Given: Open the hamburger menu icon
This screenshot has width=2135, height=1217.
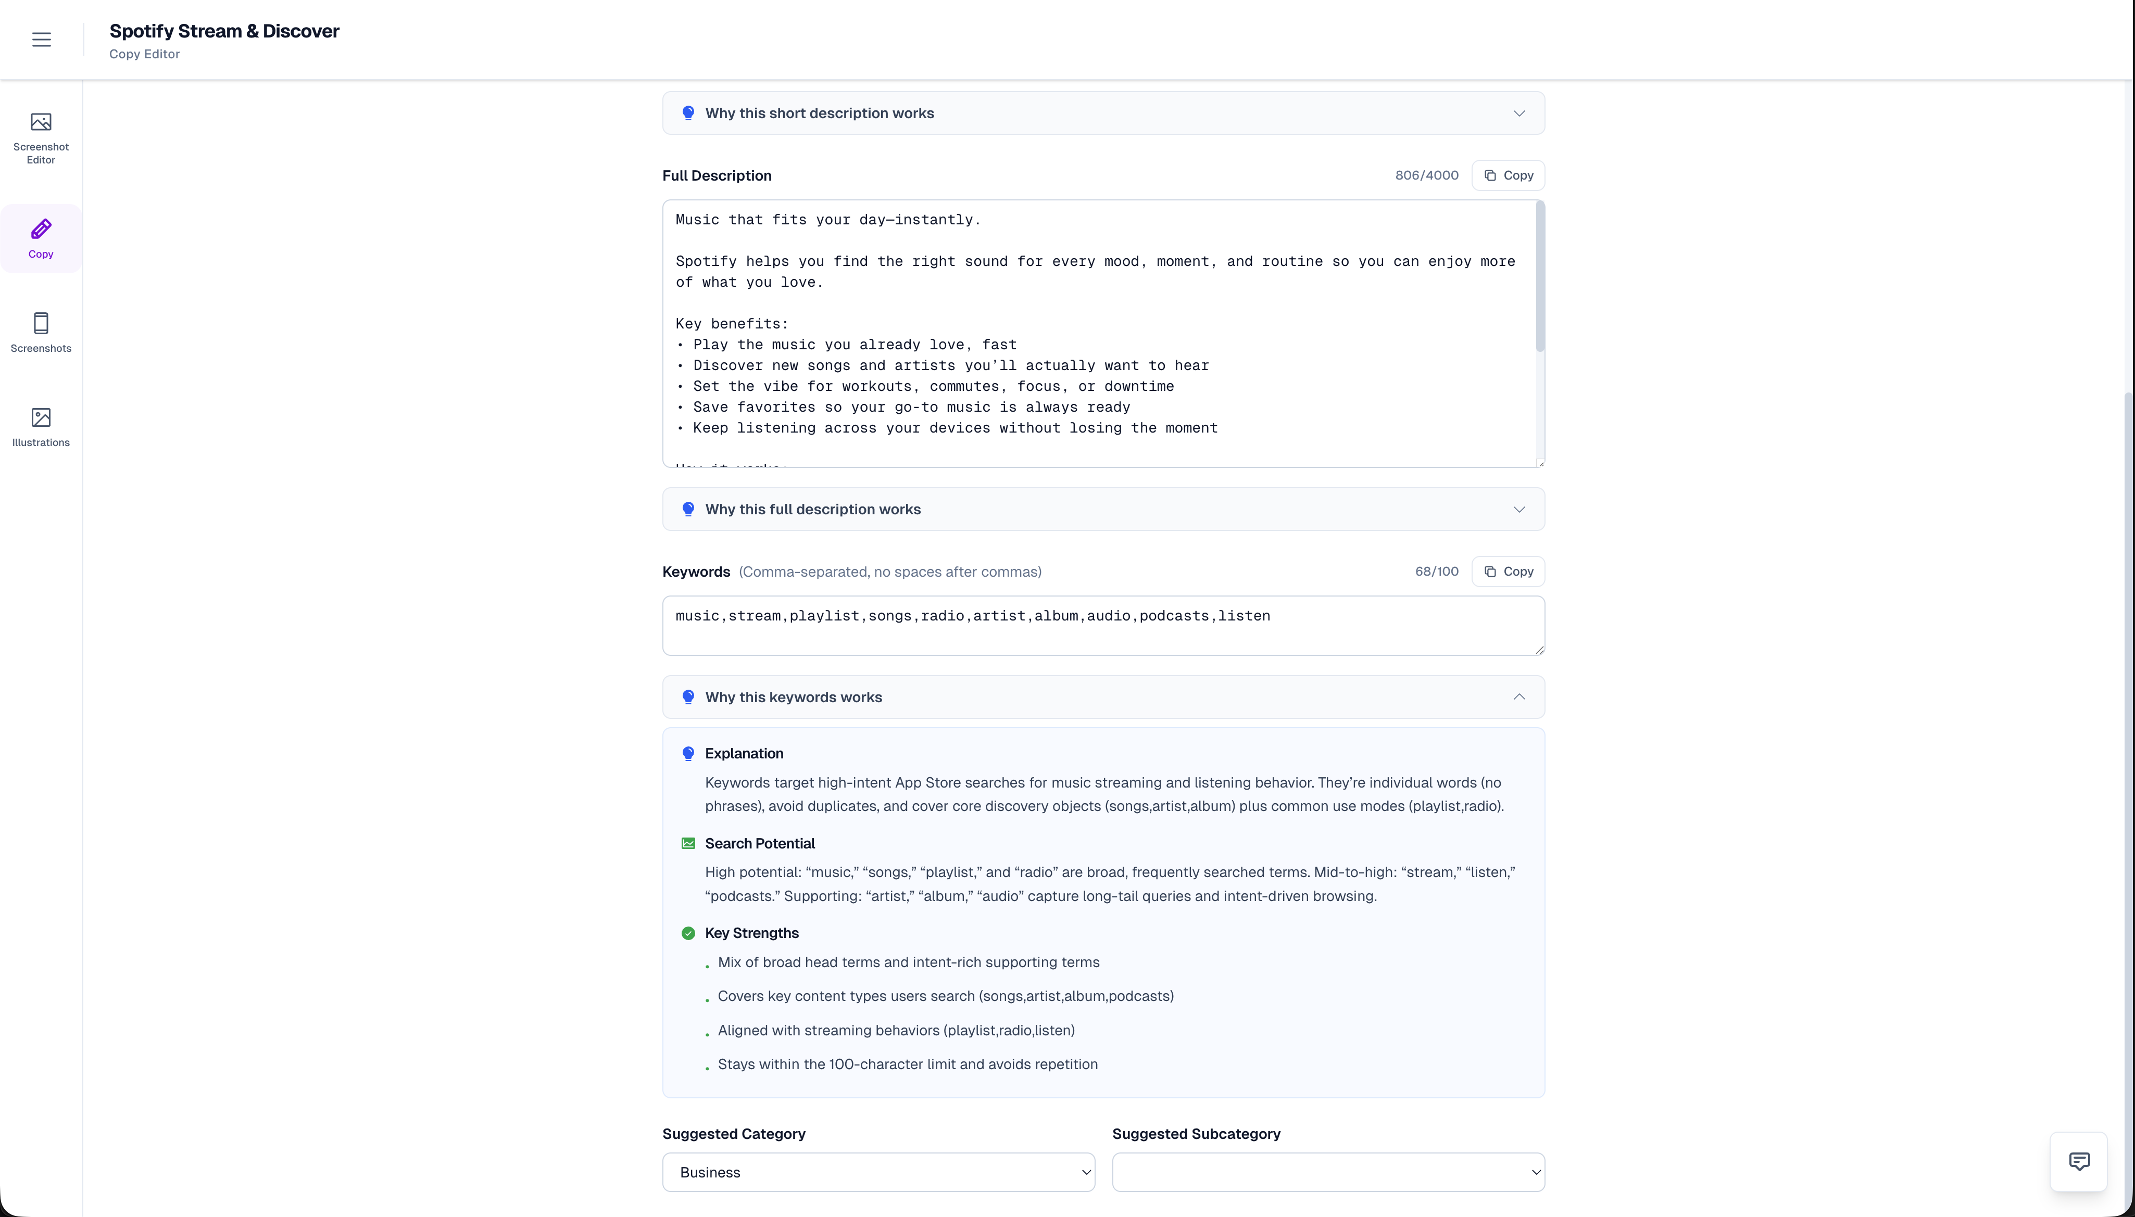Looking at the screenshot, I should point(41,39).
